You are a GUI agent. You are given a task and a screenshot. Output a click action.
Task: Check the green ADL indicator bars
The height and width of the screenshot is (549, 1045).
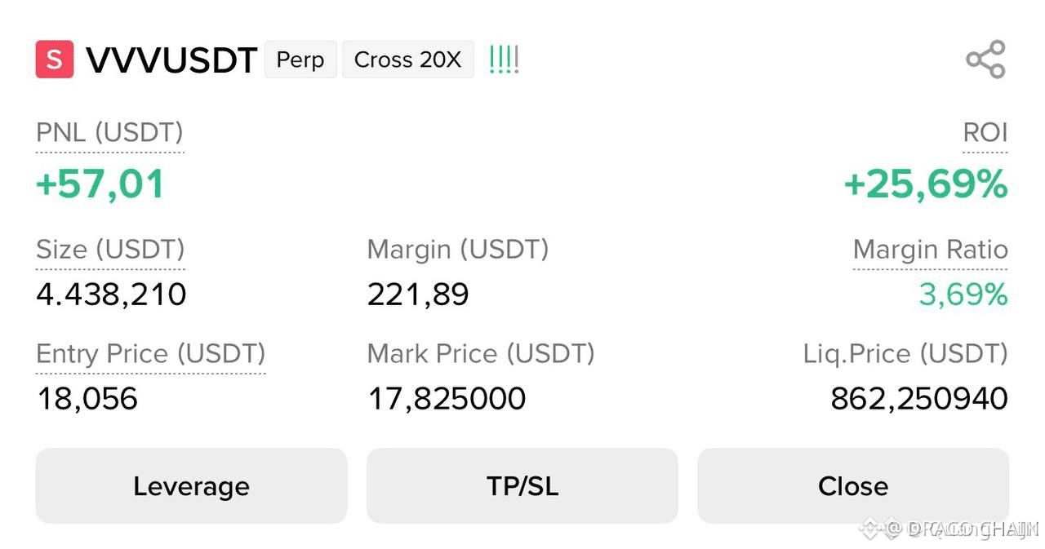click(x=504, y=60)
